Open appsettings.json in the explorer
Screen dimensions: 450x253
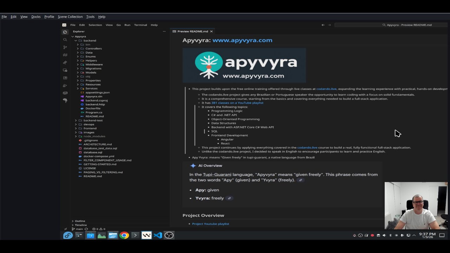pos(97,92)
